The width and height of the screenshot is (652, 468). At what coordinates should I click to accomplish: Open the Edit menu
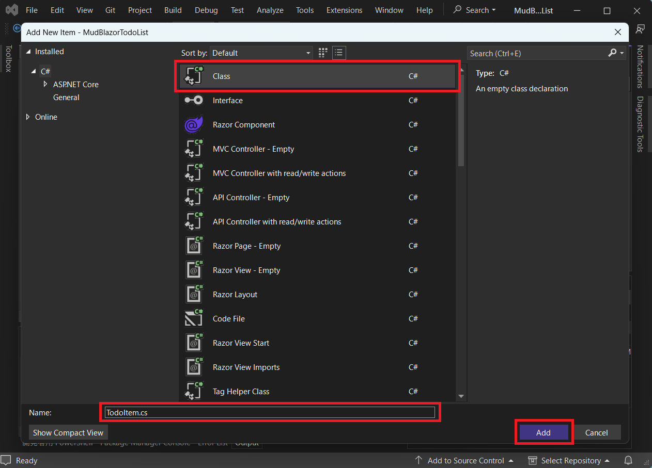pos(57,10)
